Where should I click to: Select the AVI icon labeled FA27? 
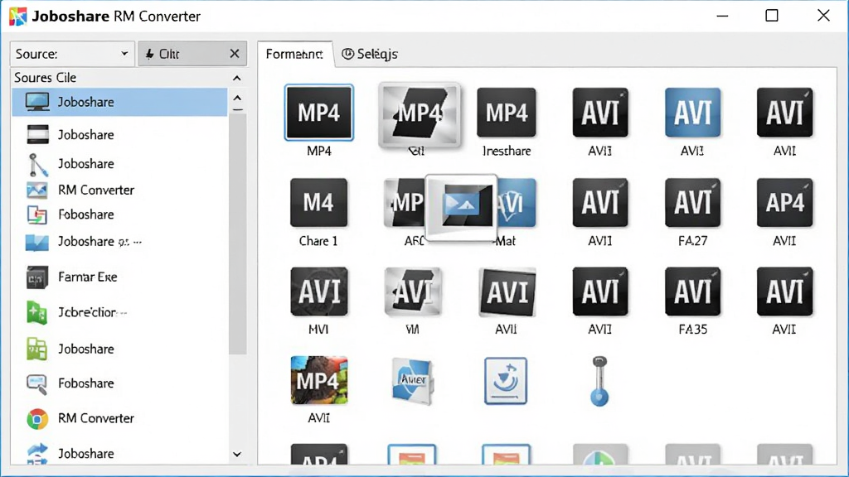click(692, 202)
